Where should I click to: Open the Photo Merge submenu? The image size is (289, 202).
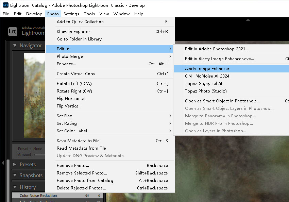click(109, 56)
